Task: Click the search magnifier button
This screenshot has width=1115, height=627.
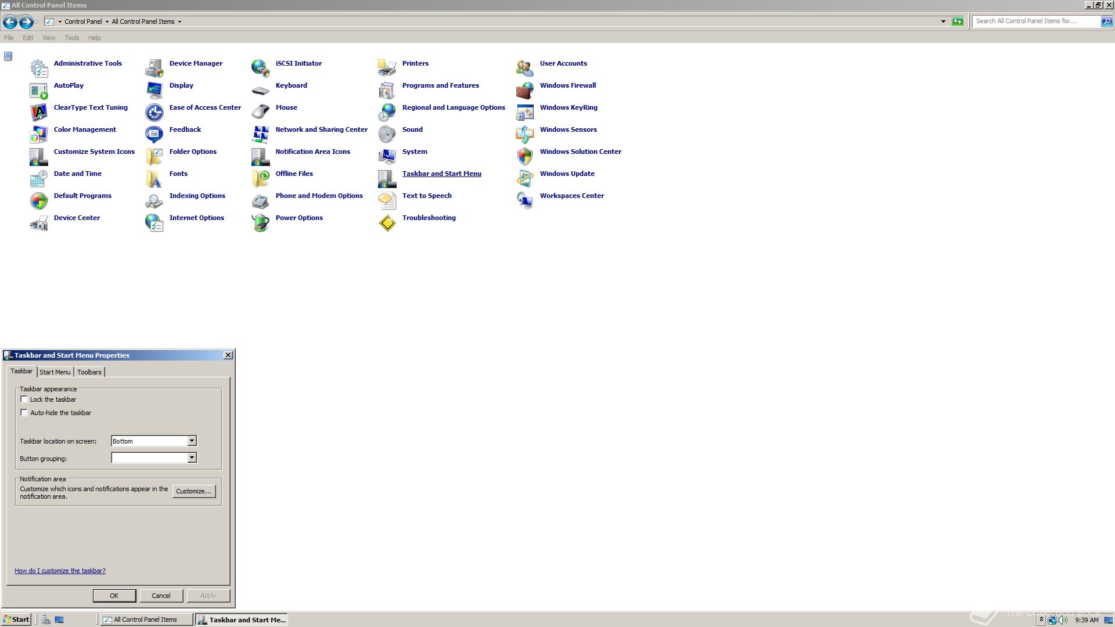Action: pos(1107,21)
